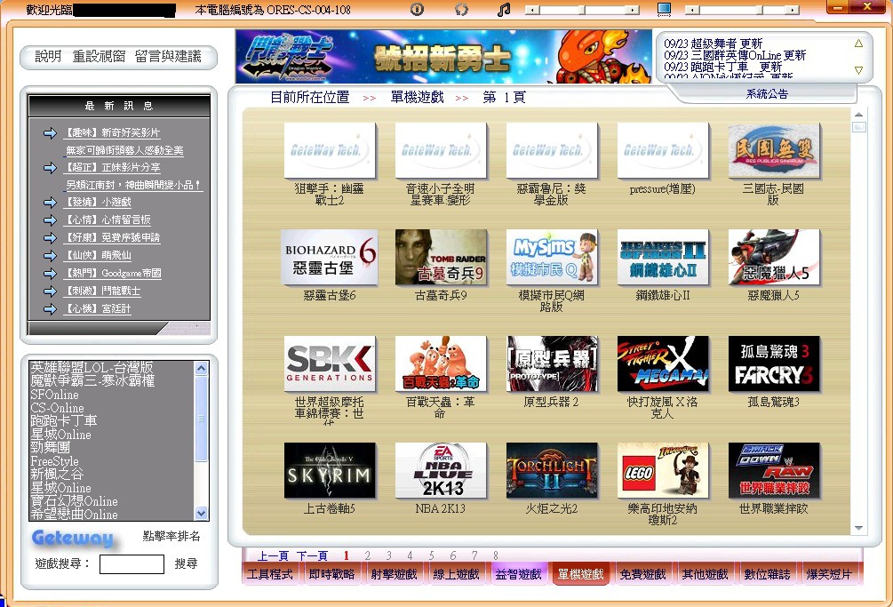The image size is (893, 607).
Task: Launch Torchlight II 火炬之光2 icon
Action: click(552, 470)
